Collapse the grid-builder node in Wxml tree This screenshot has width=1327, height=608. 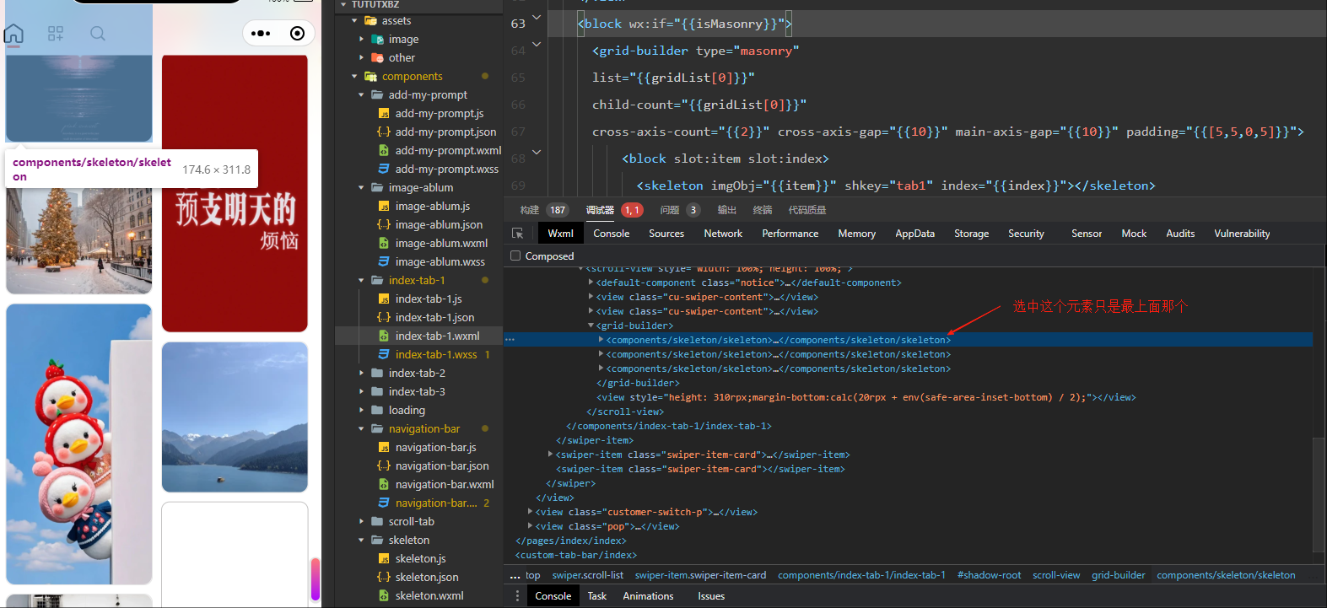[x=591, y=326]
